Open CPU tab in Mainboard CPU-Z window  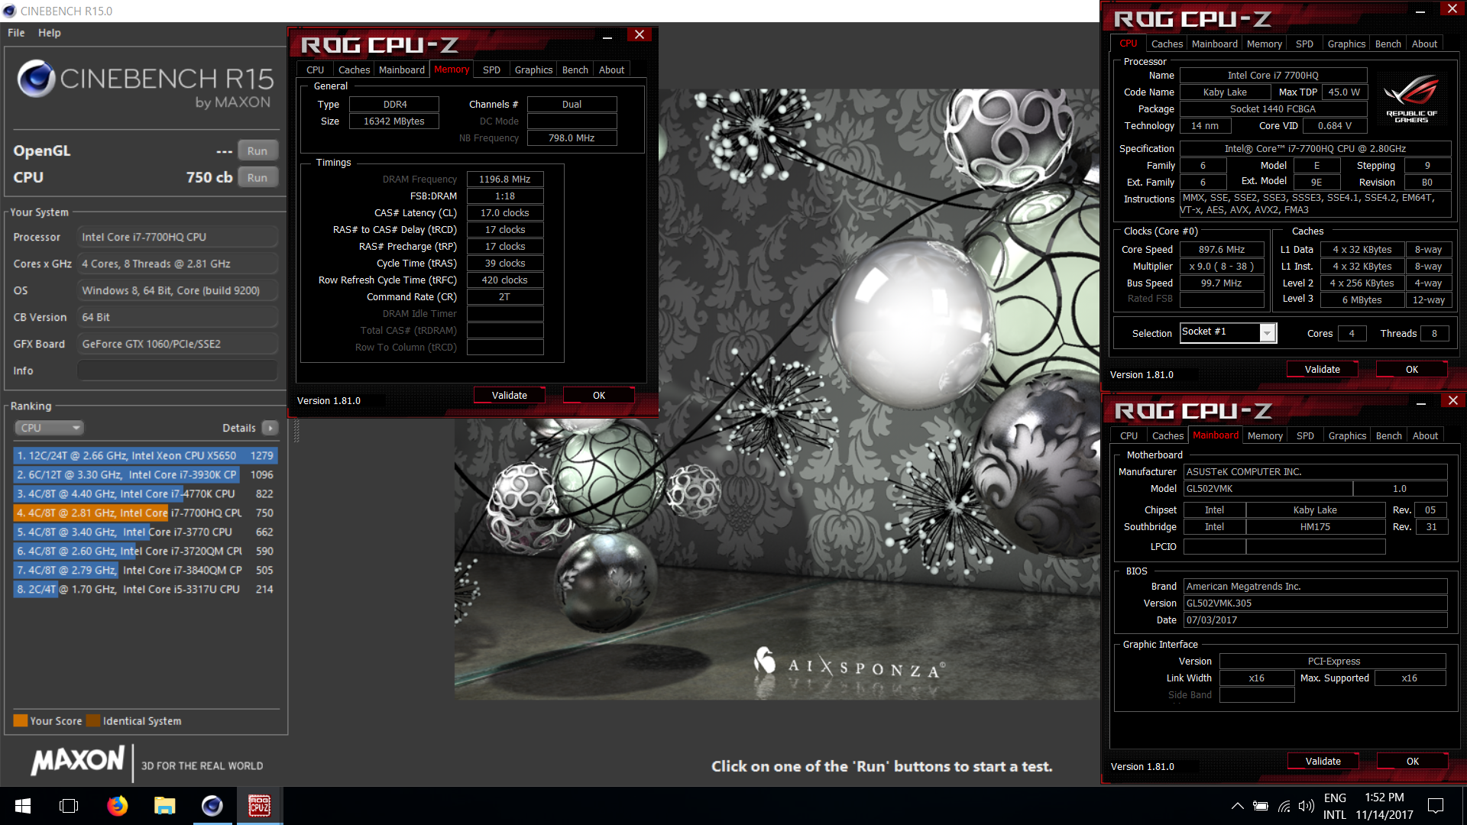[x=1129, y=435]
